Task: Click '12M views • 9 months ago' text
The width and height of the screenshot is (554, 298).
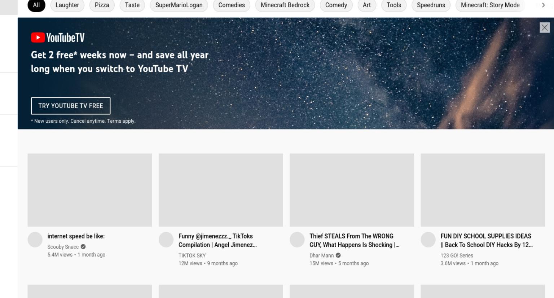Action: [x=208, y=263]
